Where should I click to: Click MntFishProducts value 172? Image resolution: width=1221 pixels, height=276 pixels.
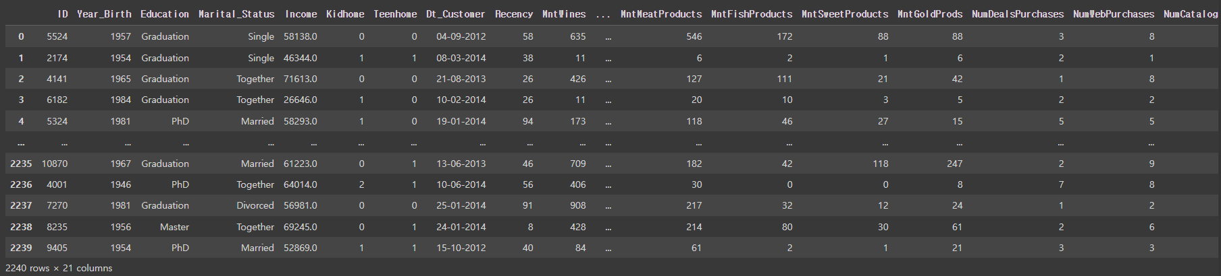click(x=785, y=36)
